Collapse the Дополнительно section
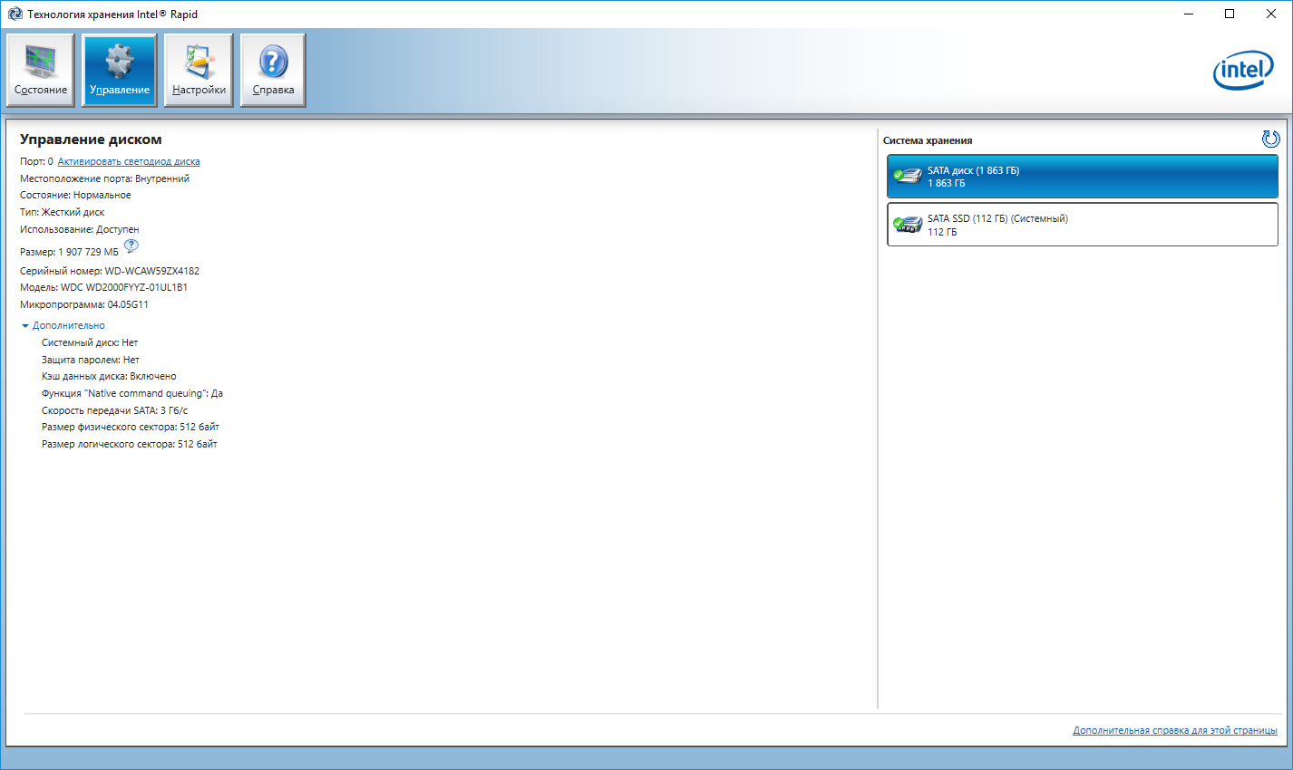1293x770 pixels. pos(63,325)
